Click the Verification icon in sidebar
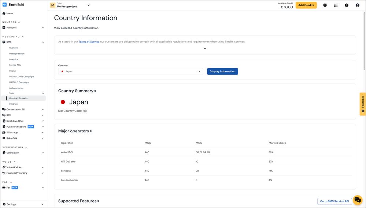This screenshot has width=366, height=208. coord(4,153)
